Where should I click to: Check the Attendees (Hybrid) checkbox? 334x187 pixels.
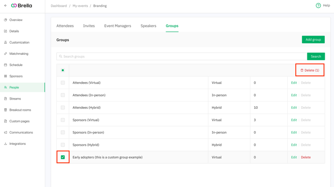click(x=63, y=107)
